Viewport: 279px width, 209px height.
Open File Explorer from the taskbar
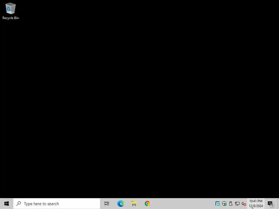(x=134, y=204)
